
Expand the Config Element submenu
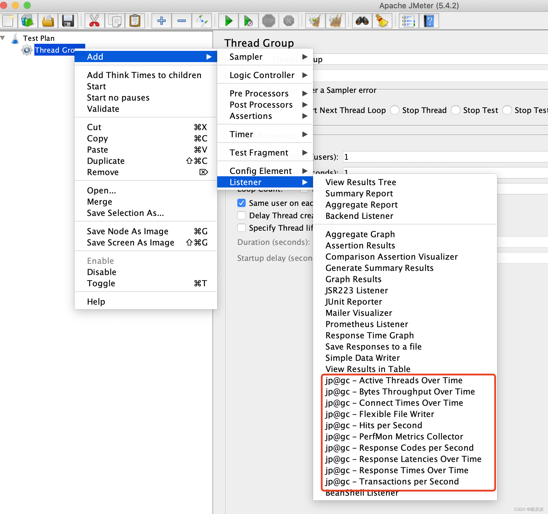(x=265, y=171)
